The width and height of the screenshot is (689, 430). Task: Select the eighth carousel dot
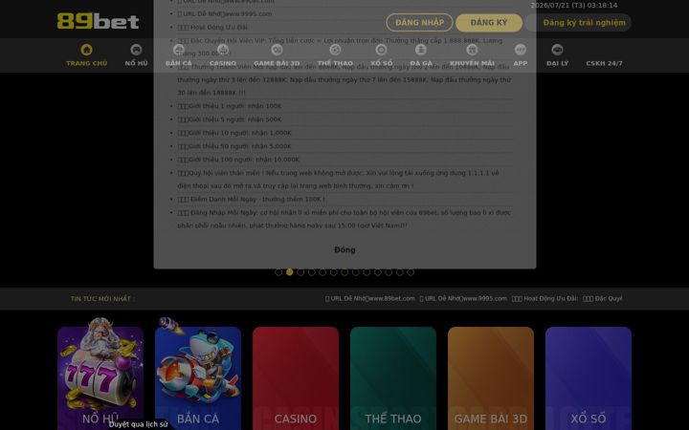point(355,272)
